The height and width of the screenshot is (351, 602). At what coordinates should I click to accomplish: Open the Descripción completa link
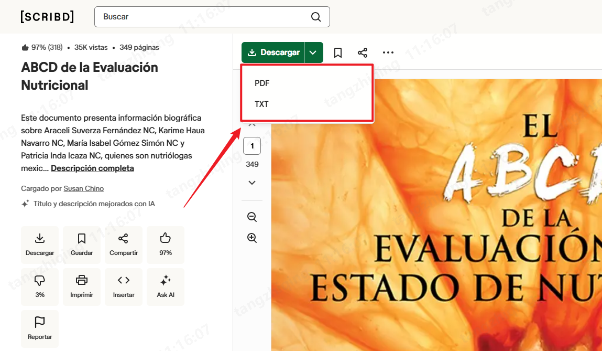point(92,168)
